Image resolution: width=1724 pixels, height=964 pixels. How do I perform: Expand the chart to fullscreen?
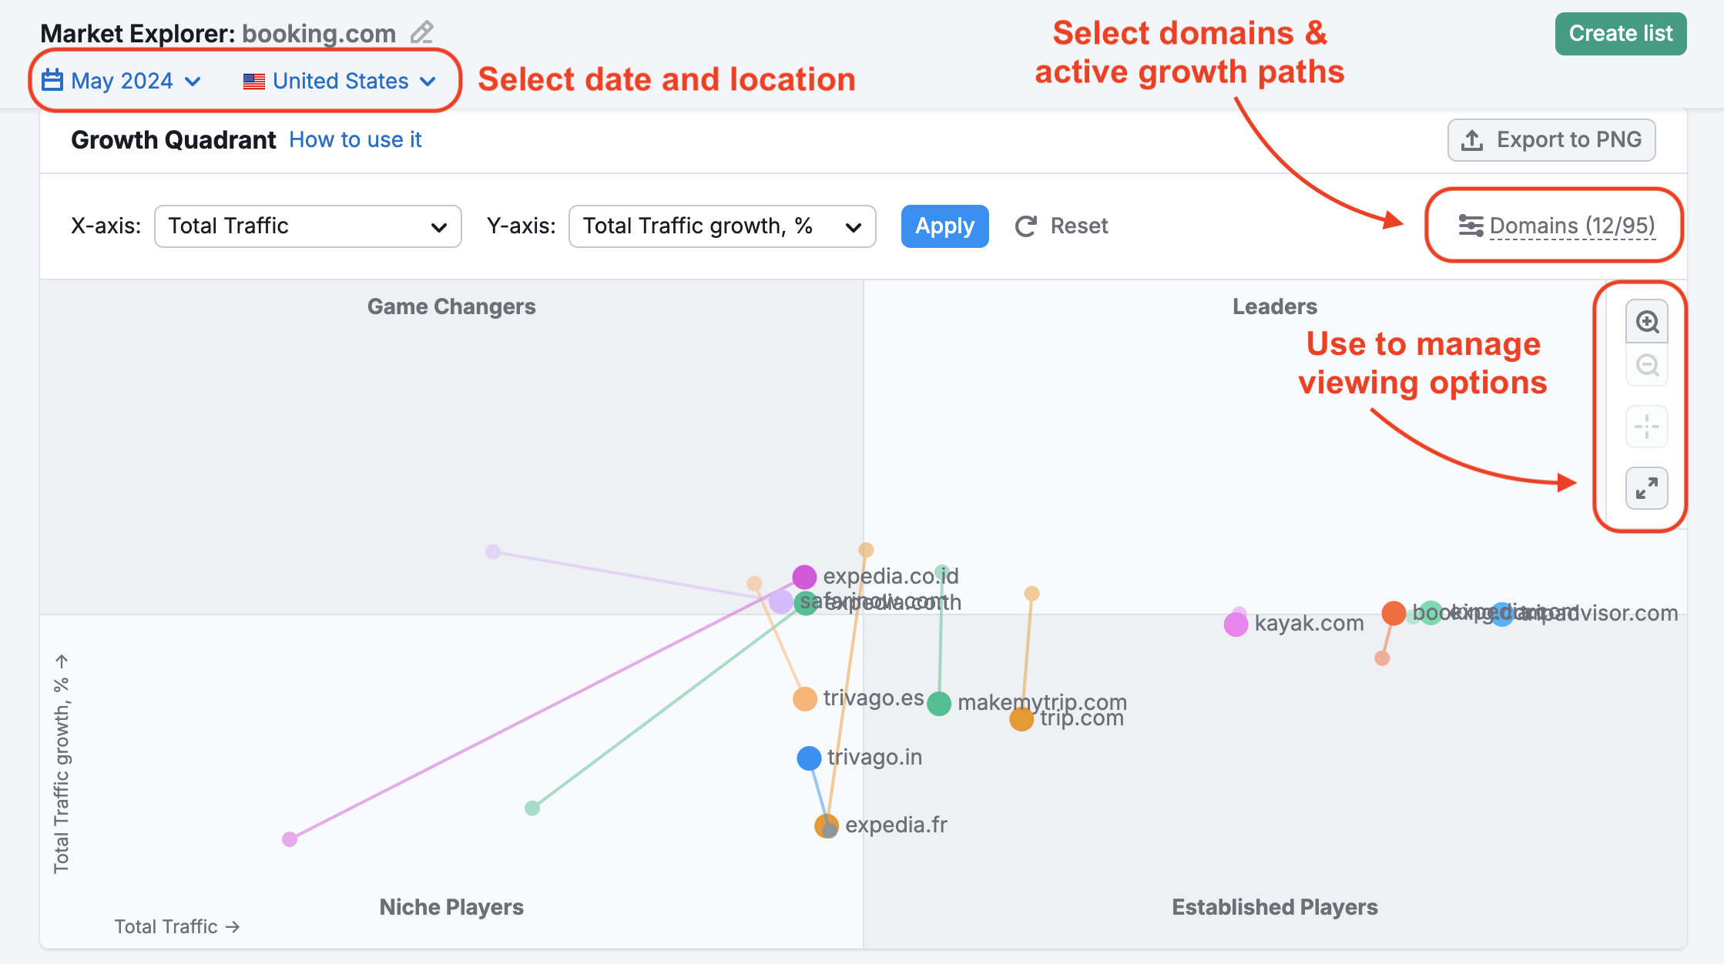(x=1647, y=488)
